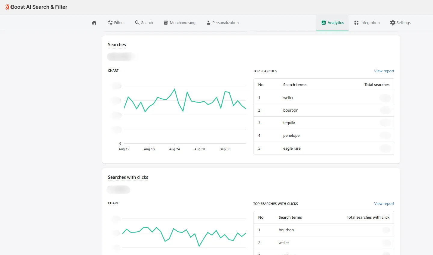Click the Aug 24 axis label

(x=174, y=149)
